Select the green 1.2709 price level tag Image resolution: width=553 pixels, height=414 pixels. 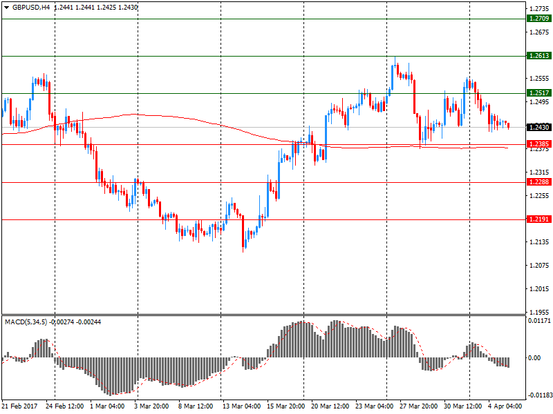click(x=538, y=19)
